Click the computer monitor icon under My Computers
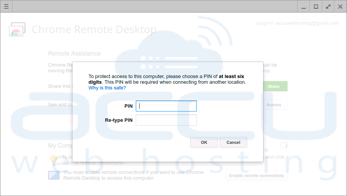The width and height of the screenshot is (347, 196). [54, 175]
